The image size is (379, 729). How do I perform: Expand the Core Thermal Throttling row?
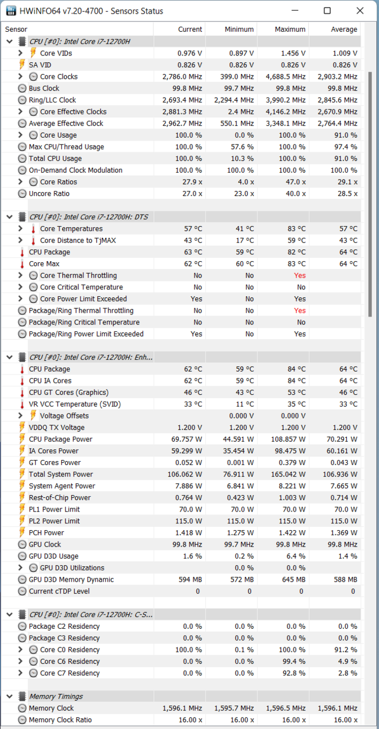click(20, 275)
